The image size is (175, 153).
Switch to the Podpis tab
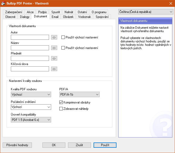pyautogui.click(x=42, y=12)
